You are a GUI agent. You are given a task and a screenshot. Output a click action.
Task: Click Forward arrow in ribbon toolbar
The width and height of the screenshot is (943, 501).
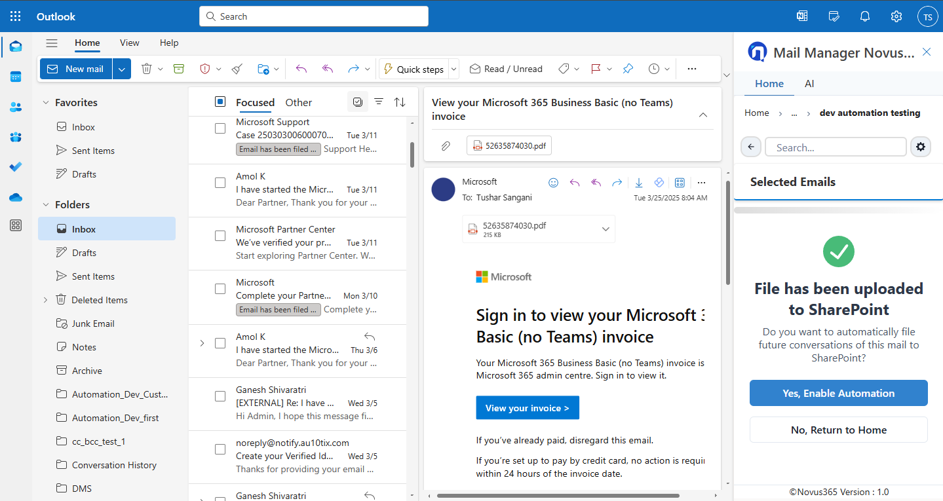point(353,69)
